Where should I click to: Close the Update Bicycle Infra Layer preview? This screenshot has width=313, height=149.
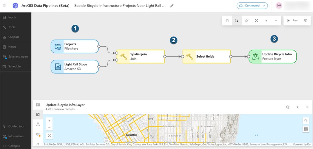click(307, 107)
